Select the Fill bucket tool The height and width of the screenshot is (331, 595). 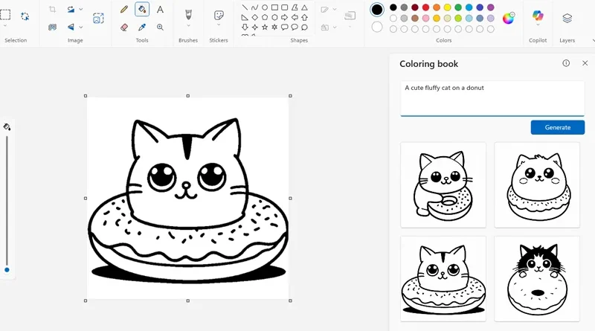click(x=142, y=9)
